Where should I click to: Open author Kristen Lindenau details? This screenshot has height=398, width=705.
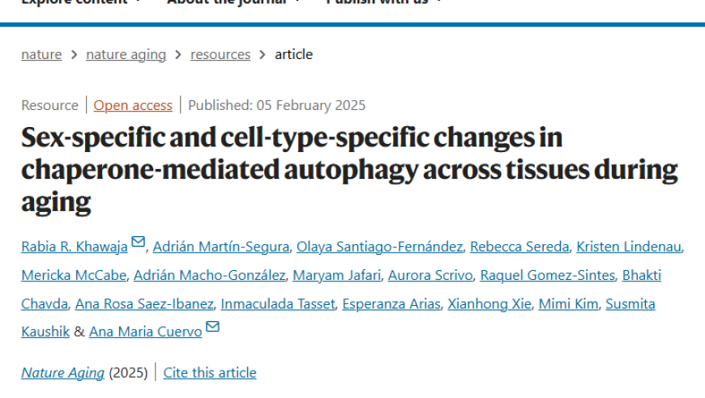tap(629, 247)
